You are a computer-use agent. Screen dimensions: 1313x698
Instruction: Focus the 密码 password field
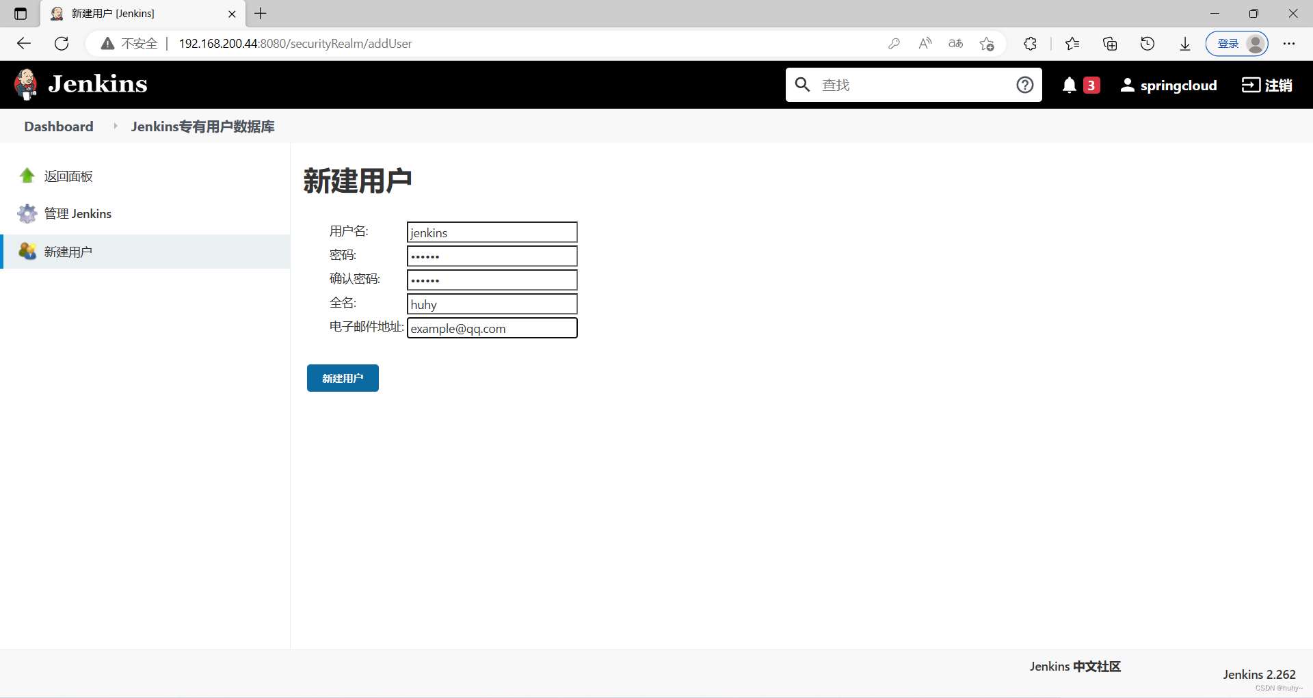click(492, 256)
